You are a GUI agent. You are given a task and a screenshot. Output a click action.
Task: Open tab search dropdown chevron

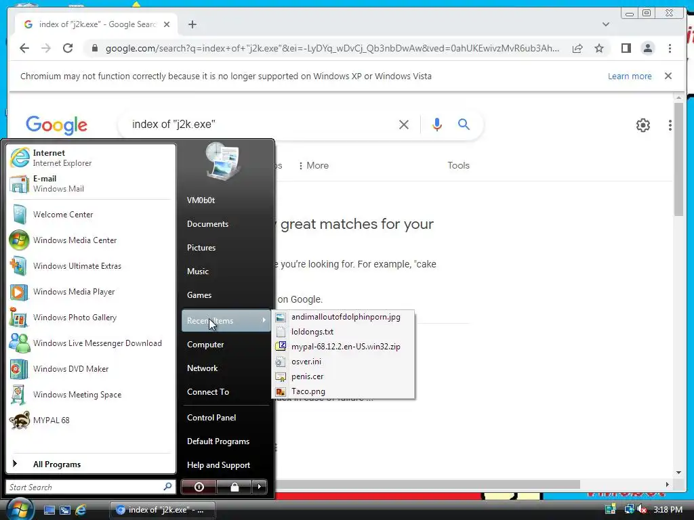606,24
